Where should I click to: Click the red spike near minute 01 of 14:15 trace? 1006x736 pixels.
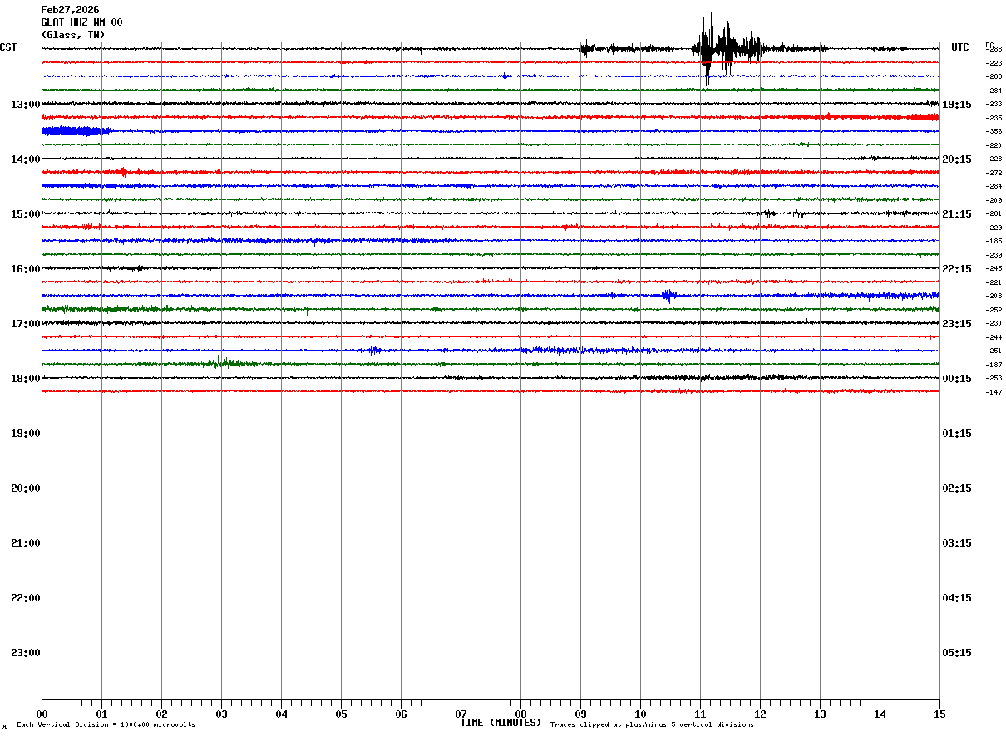coord(123,172)
